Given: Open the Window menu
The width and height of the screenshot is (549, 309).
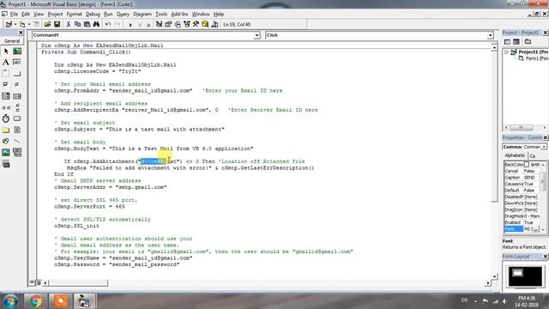Looking at the screenshot, I should click(x=201, y=14).
